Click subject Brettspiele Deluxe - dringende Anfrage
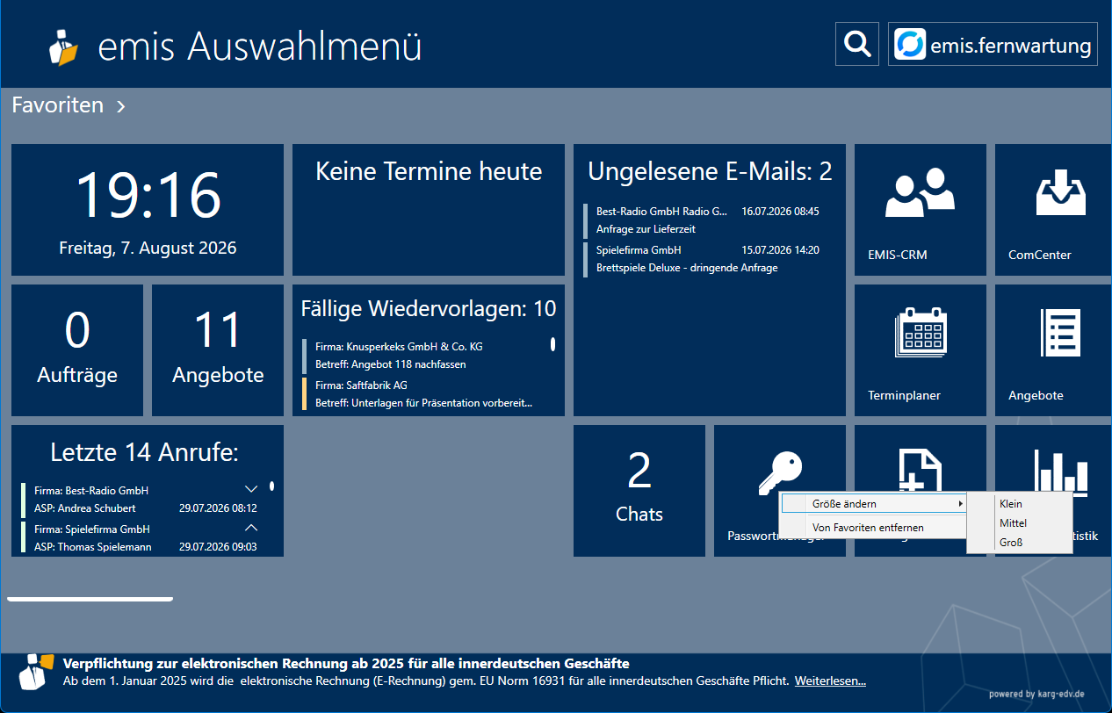This screenshot has width=1112, height=713. coord(687,268)
